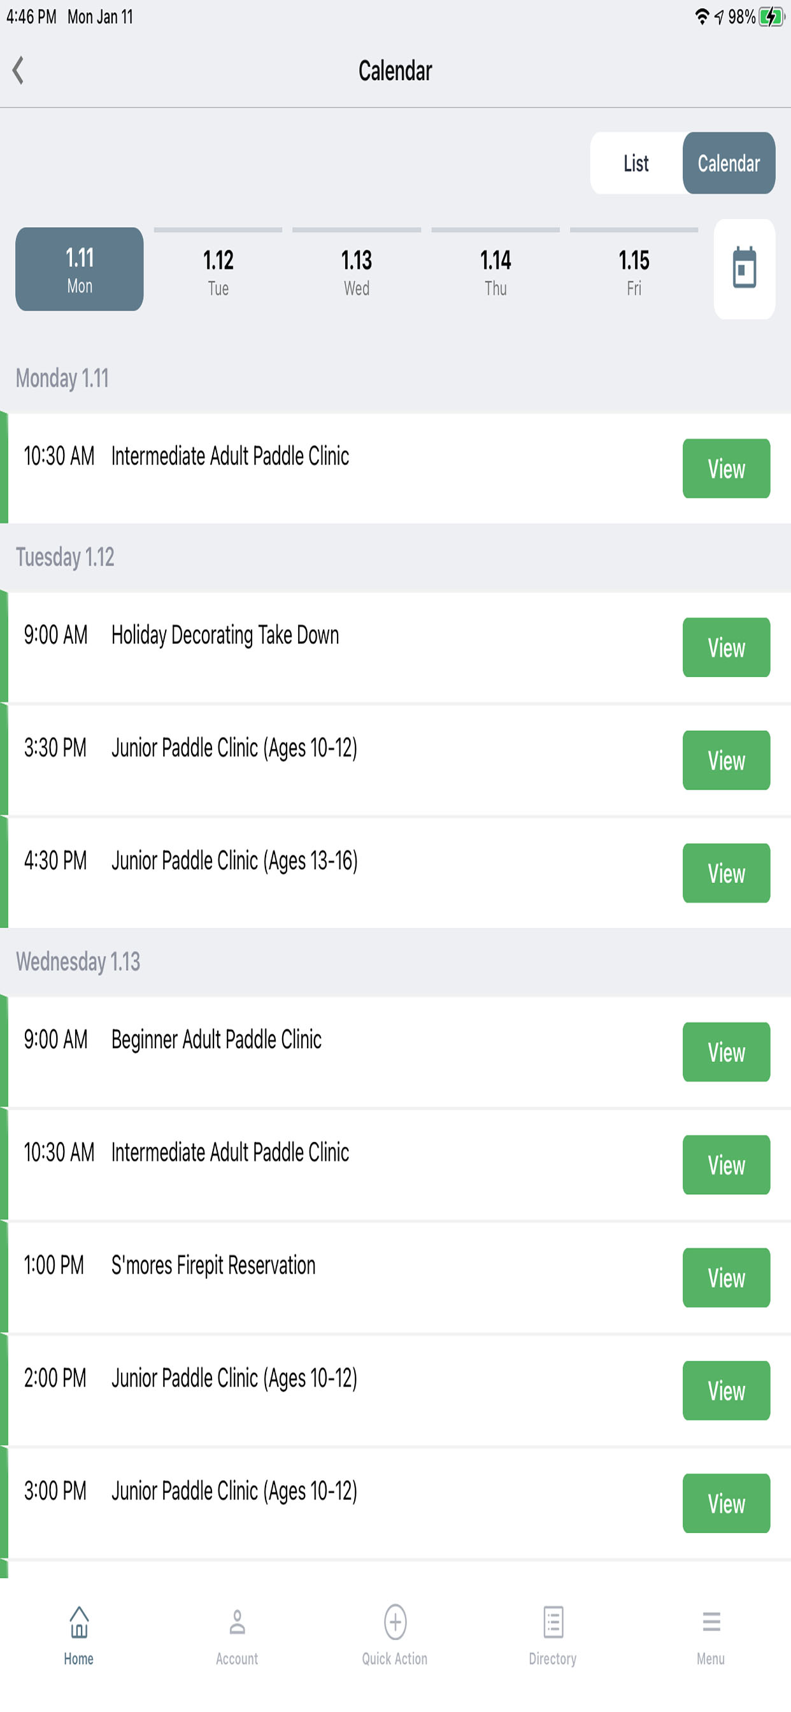Open the date picker calendar icon
Viewport: 791px width, 1712px height.
point(744,269)
